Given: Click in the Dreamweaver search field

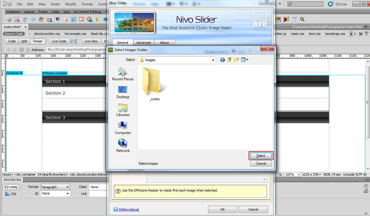Looking at the screenshot, I should tap(305, 4).
